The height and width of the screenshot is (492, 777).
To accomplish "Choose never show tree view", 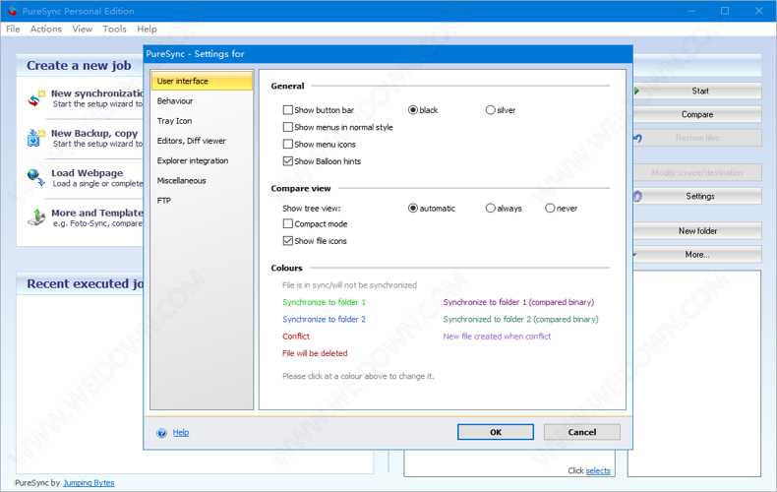I will (x=550, y=208).
